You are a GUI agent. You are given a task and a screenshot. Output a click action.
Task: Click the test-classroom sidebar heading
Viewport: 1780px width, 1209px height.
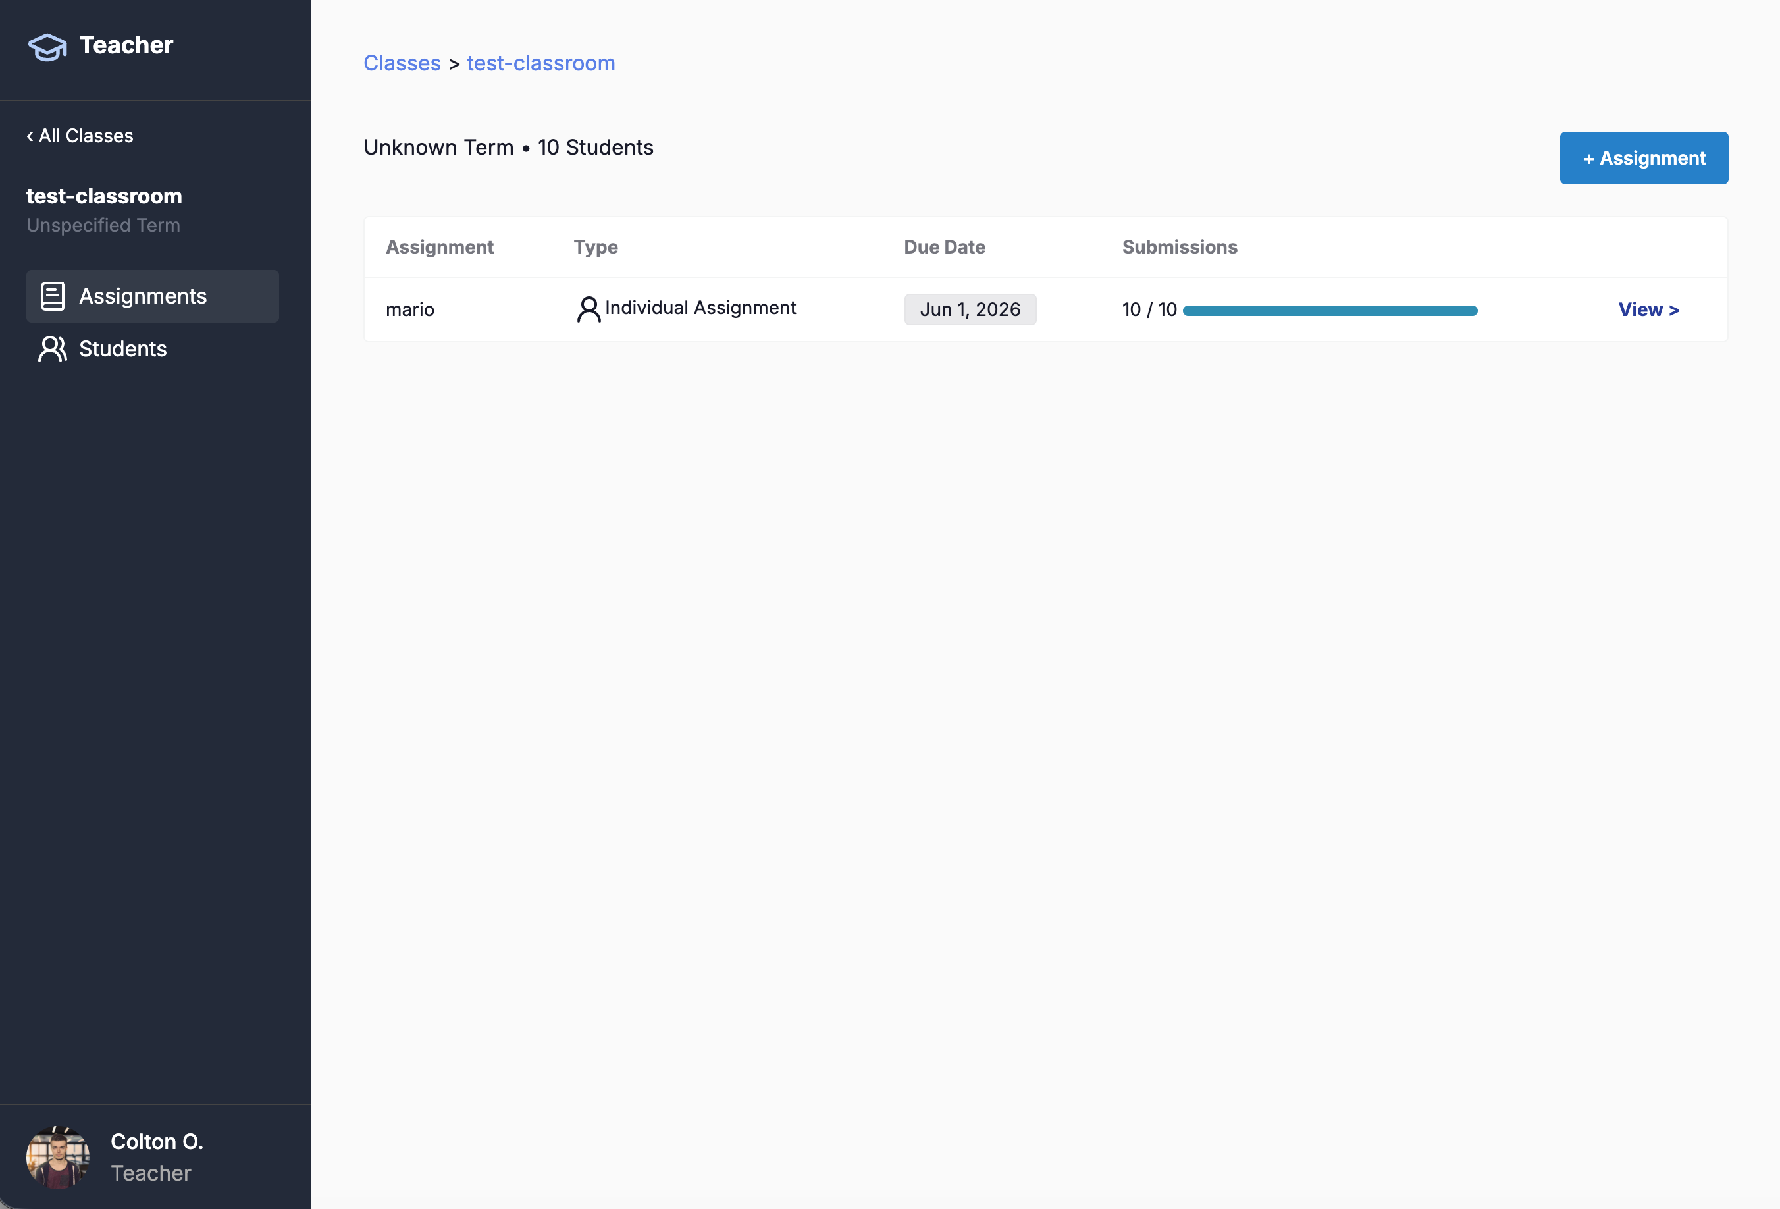point(104,196)
